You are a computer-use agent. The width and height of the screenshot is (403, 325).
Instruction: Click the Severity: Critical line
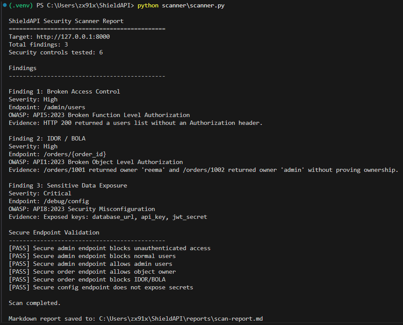click(x=40, y=193)
